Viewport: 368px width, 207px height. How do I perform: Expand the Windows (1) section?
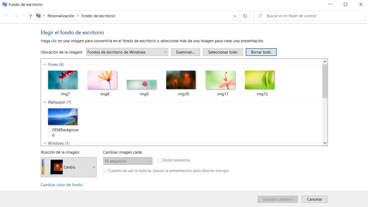[44, 143]
